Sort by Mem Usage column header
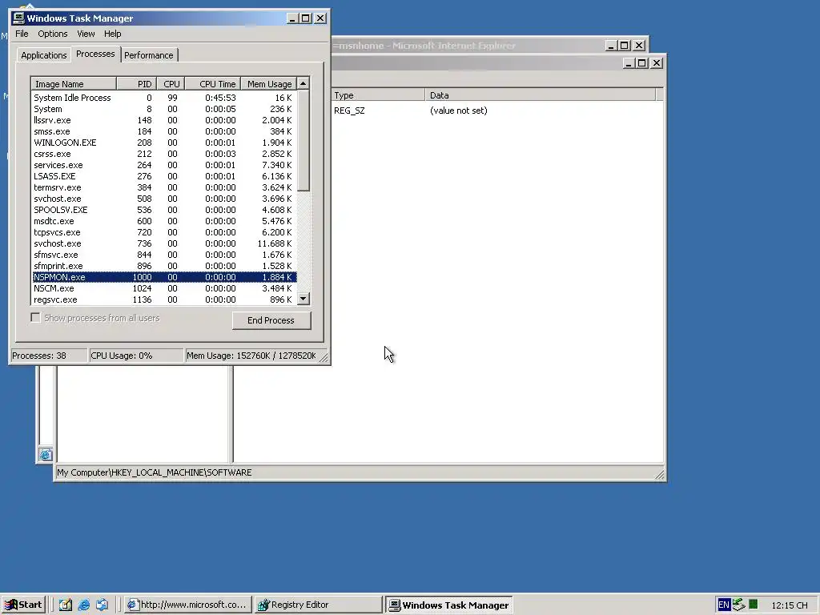820x615 pixels. coord(269,83)
